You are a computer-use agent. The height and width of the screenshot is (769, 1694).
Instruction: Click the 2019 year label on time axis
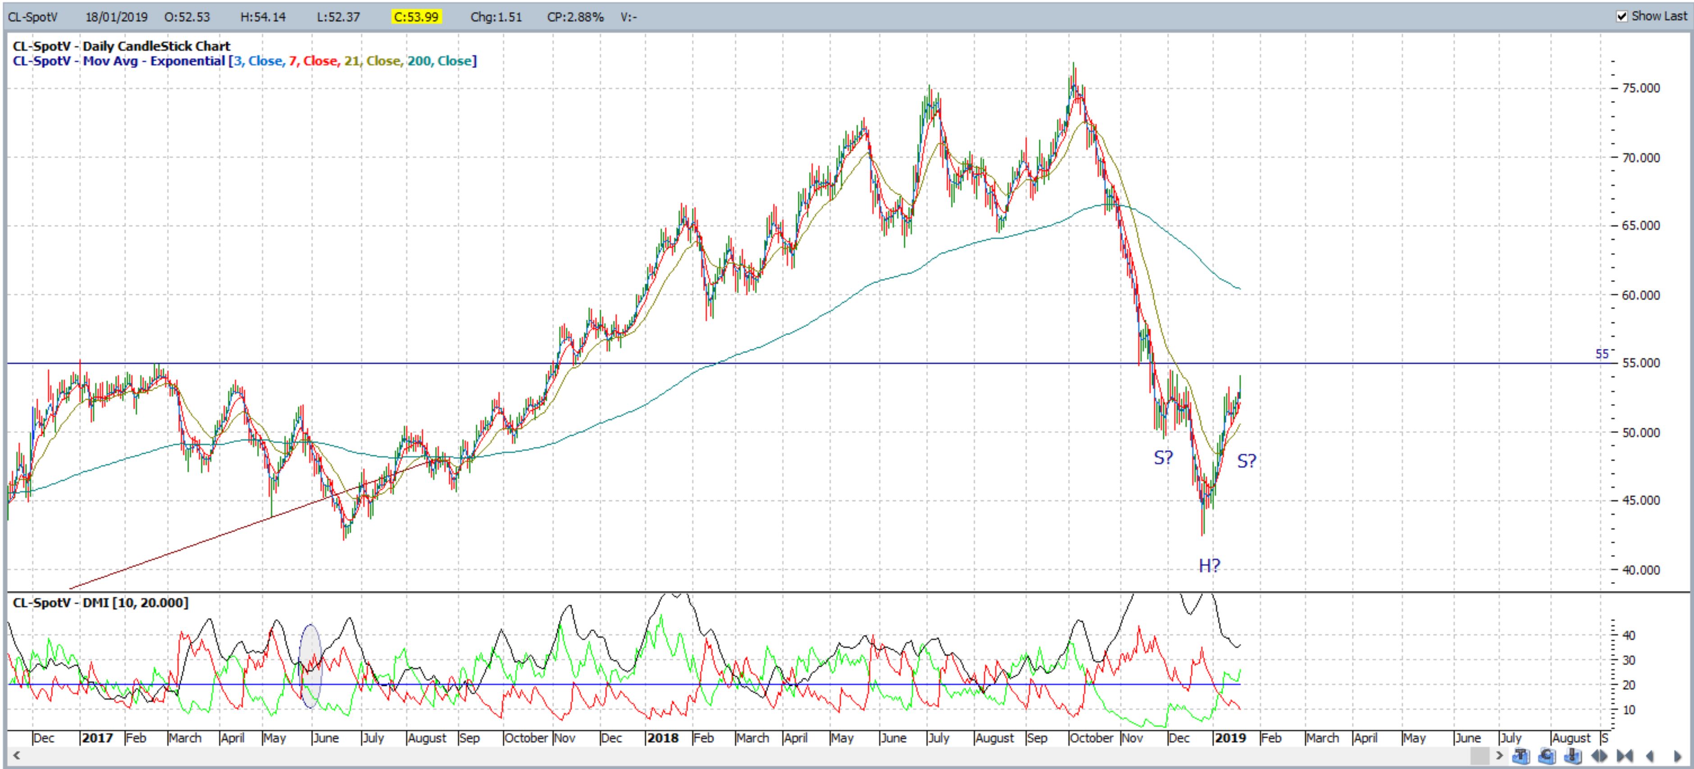pyautogui.click(x=1230, y=738)
